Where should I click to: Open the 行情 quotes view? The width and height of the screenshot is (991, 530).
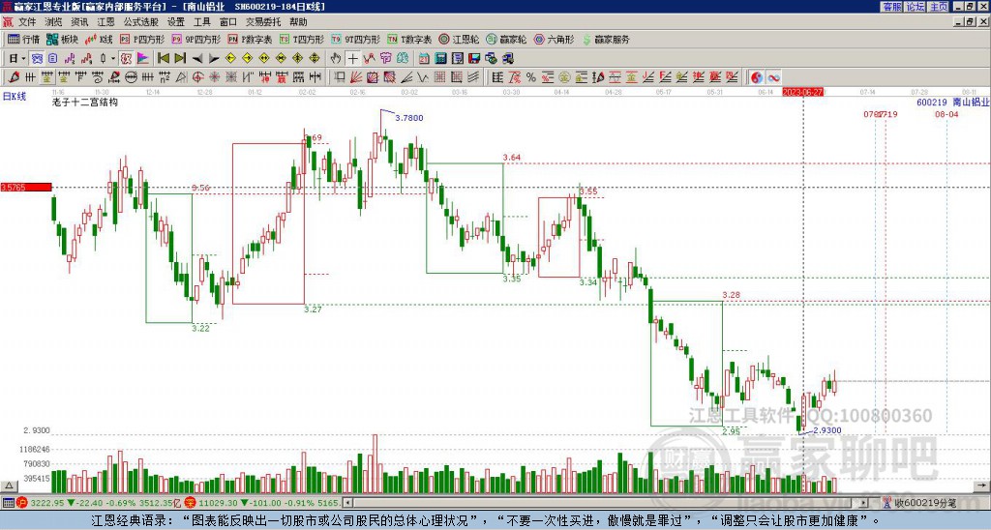pyautogui.click(x=23, y=39)
